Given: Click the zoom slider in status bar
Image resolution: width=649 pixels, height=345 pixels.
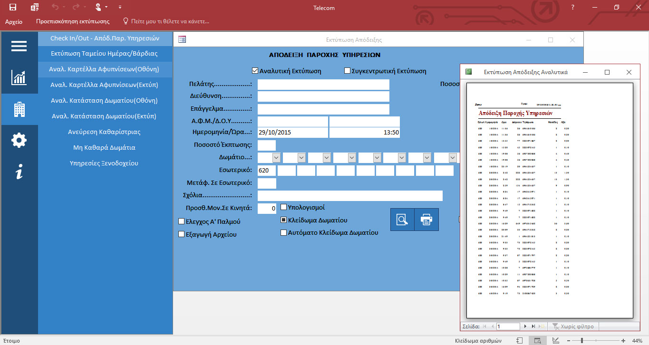Looking at the screenshot, I should coord(582,341).
